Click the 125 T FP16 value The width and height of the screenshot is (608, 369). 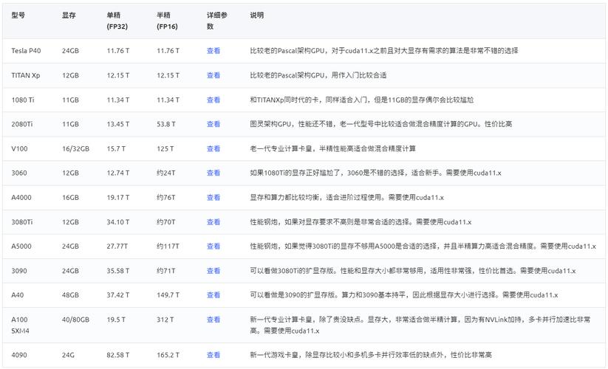165,148
